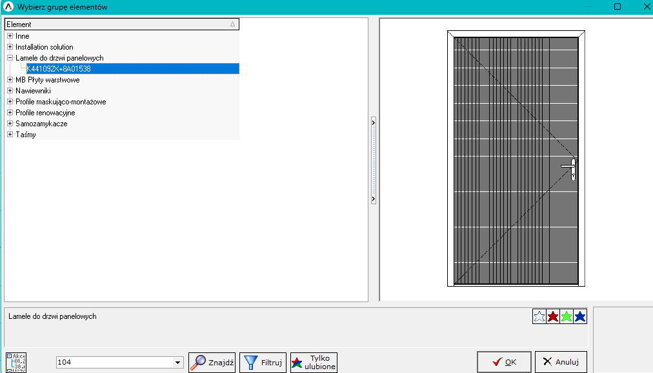Viewport: 653px width, 373px height.
Task: Toggle Tylko ulubione favorites filter
Action: 314,363
